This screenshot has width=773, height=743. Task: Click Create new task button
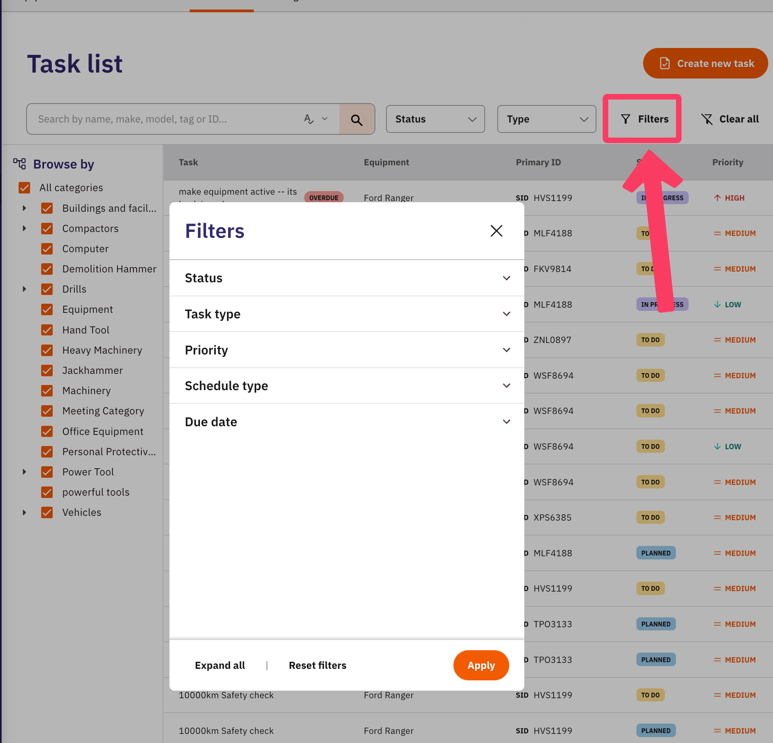[x=705, y=63]
